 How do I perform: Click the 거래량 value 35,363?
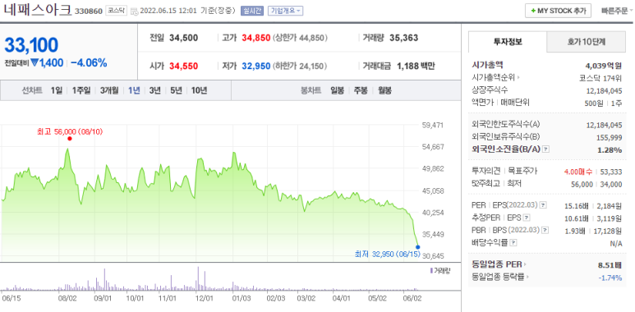[x=404, y=38]
